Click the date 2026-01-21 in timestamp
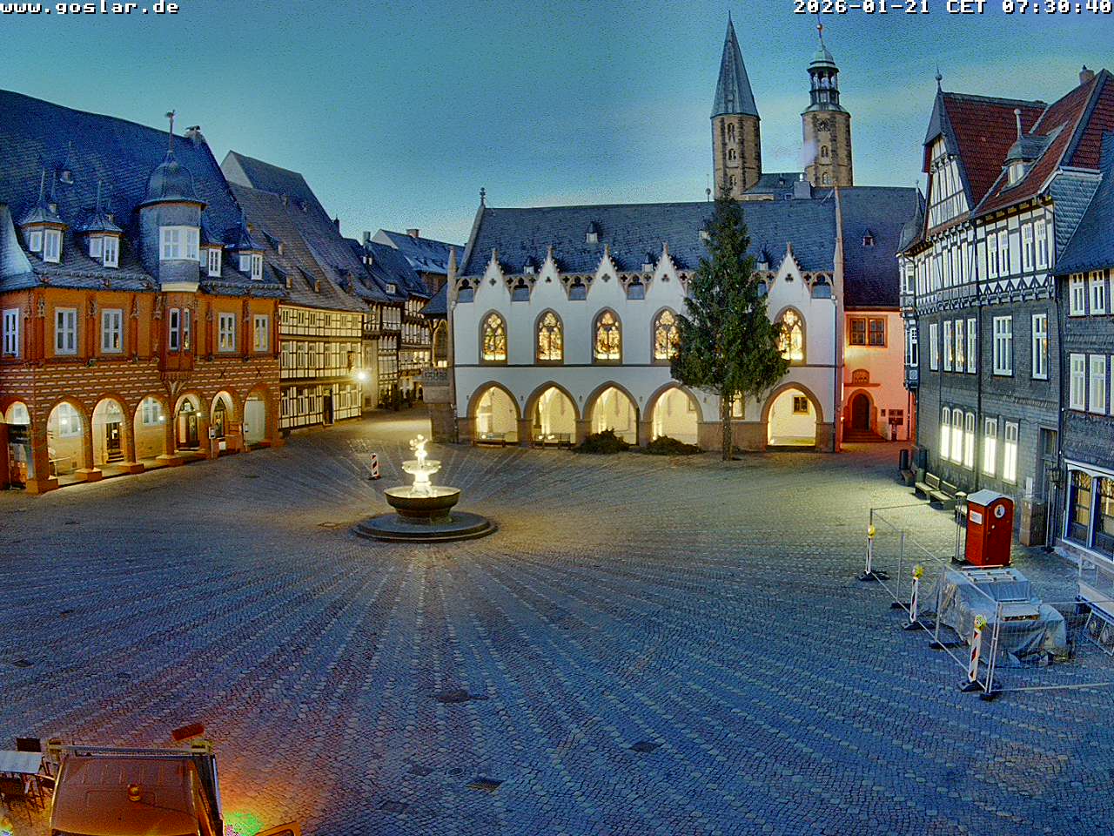Screen dimensions: 1114x836 coord(862,8)
